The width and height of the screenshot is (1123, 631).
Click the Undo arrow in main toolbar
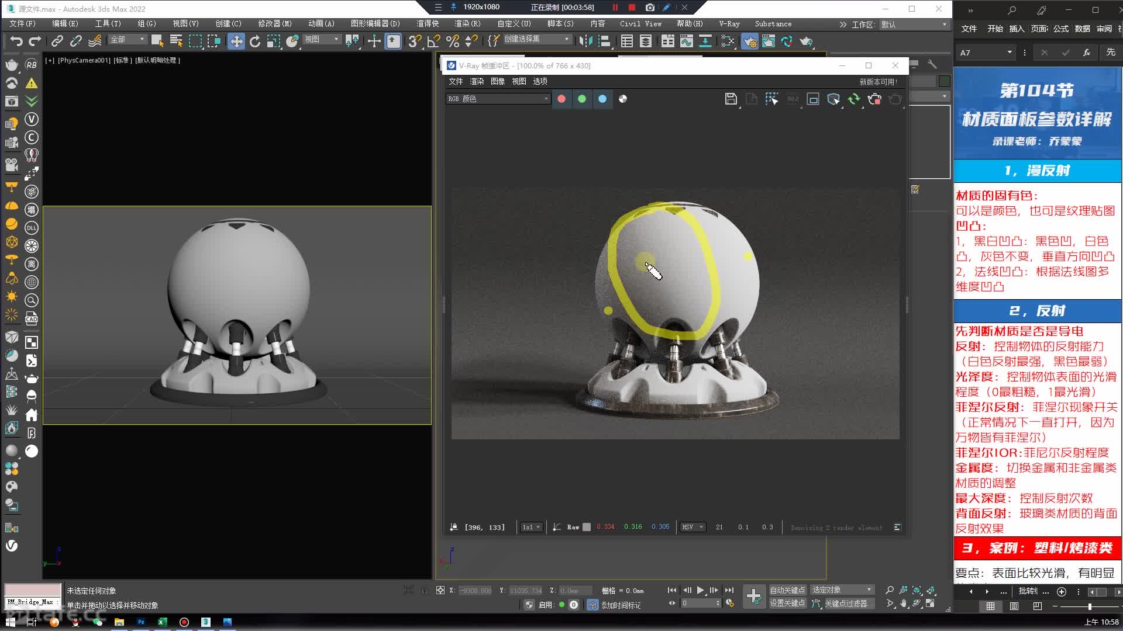click(x=16, y=41)
